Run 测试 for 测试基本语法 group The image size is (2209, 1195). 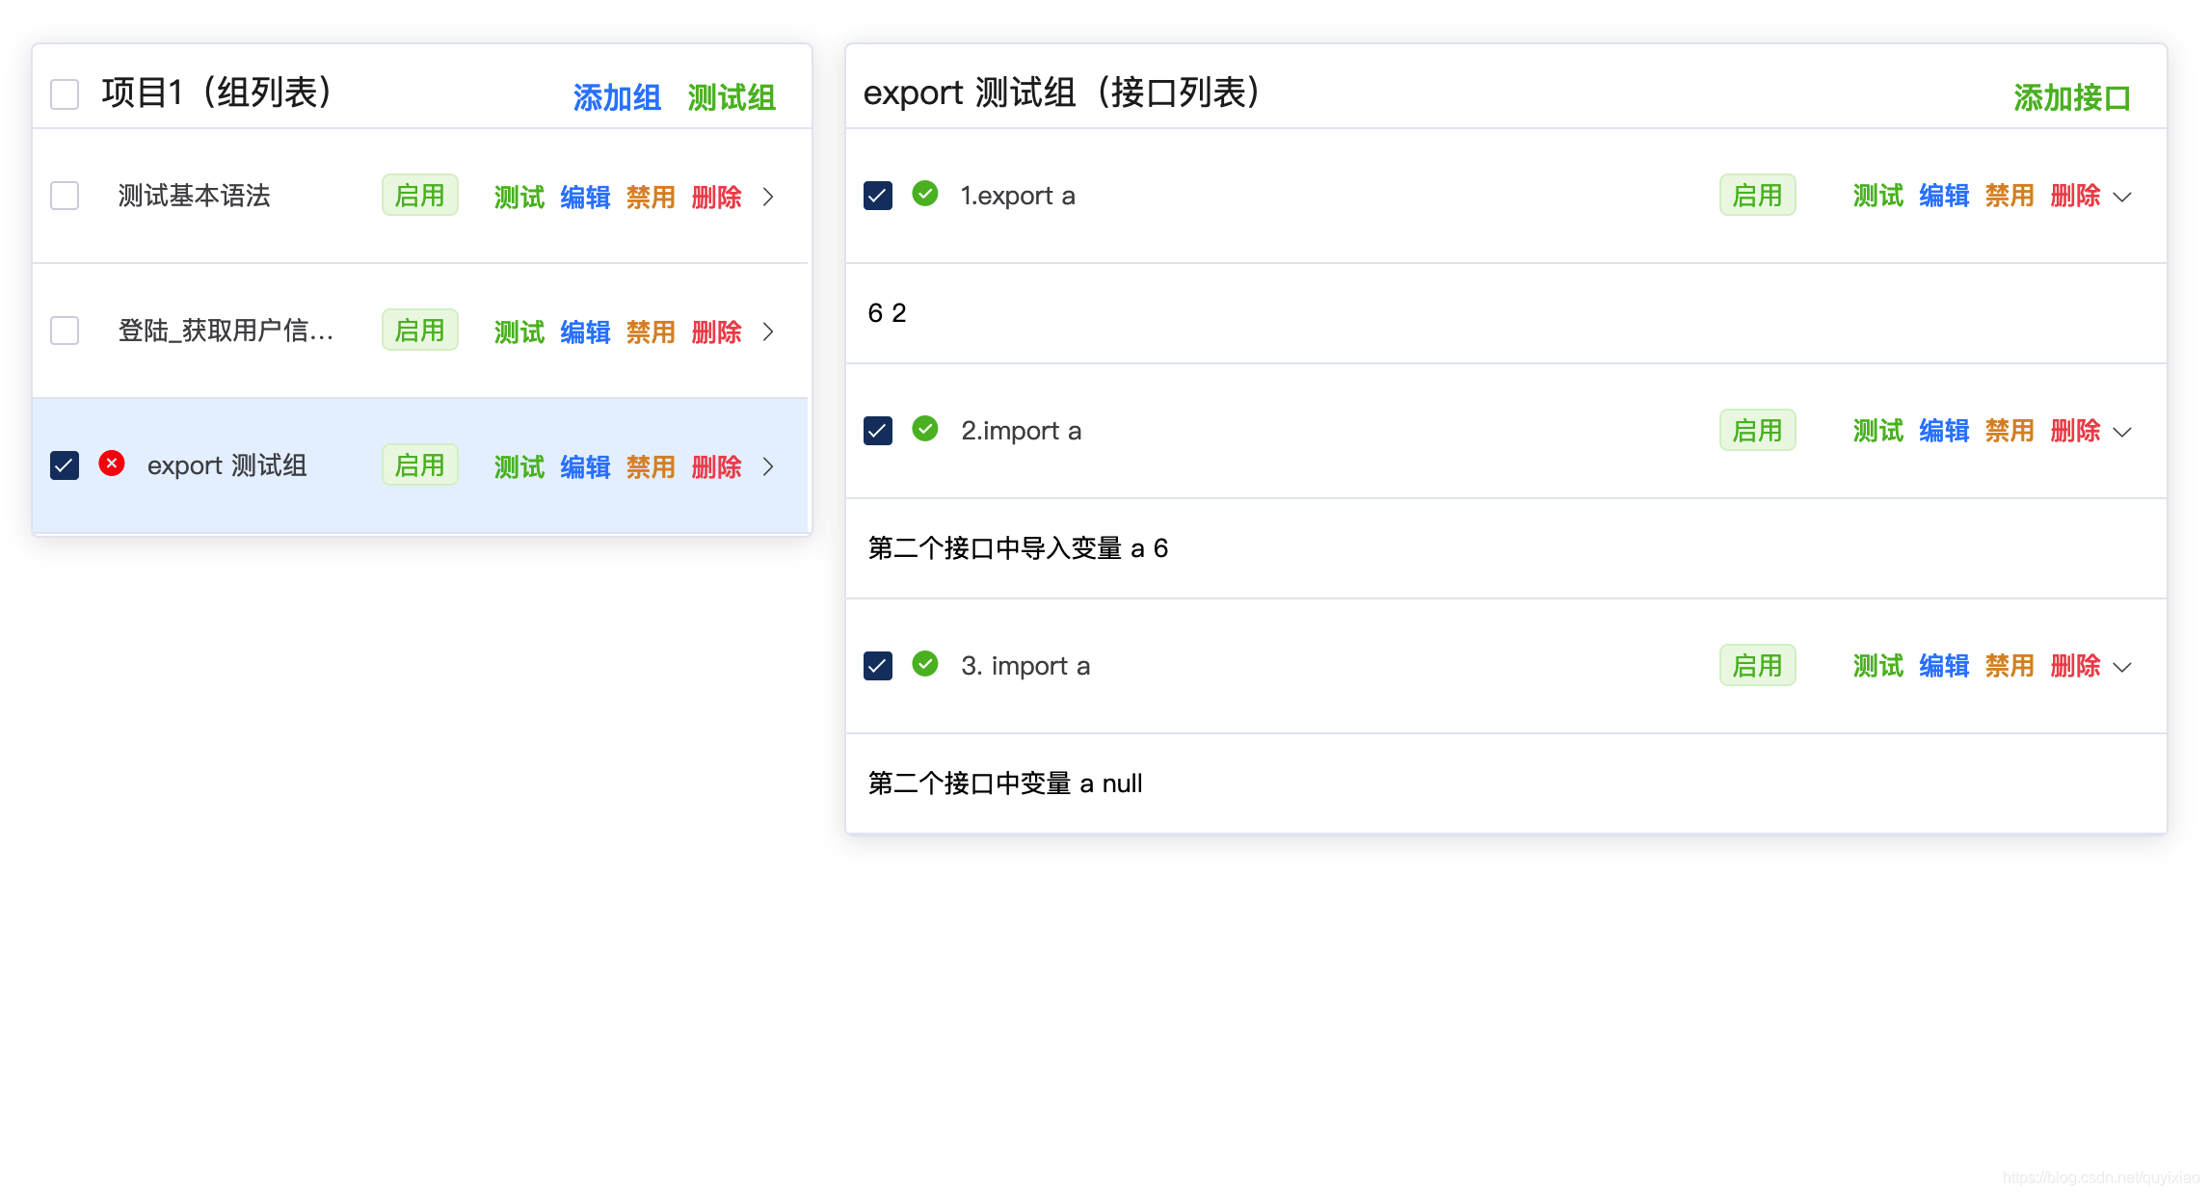click(x=519, y=197)
